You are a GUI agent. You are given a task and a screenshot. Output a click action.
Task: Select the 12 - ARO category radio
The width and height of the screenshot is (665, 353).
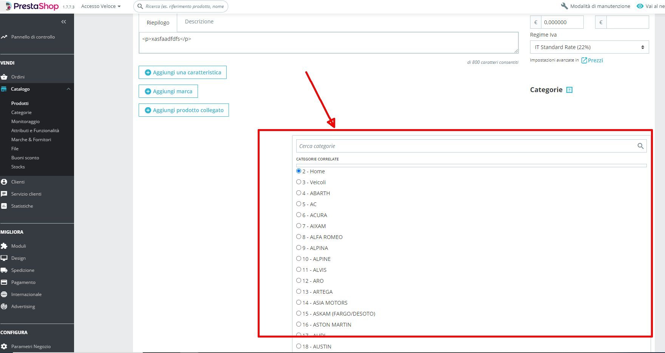[x=299, y=281]
